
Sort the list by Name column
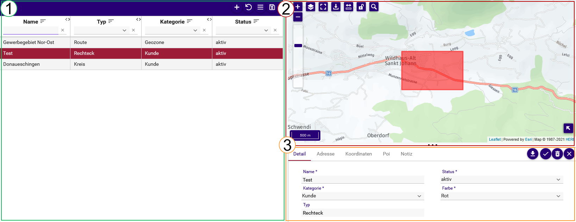pyautogui.click(x=43, y=21)
